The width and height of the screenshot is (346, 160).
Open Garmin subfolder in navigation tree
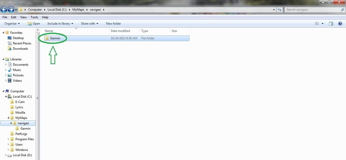25,129
